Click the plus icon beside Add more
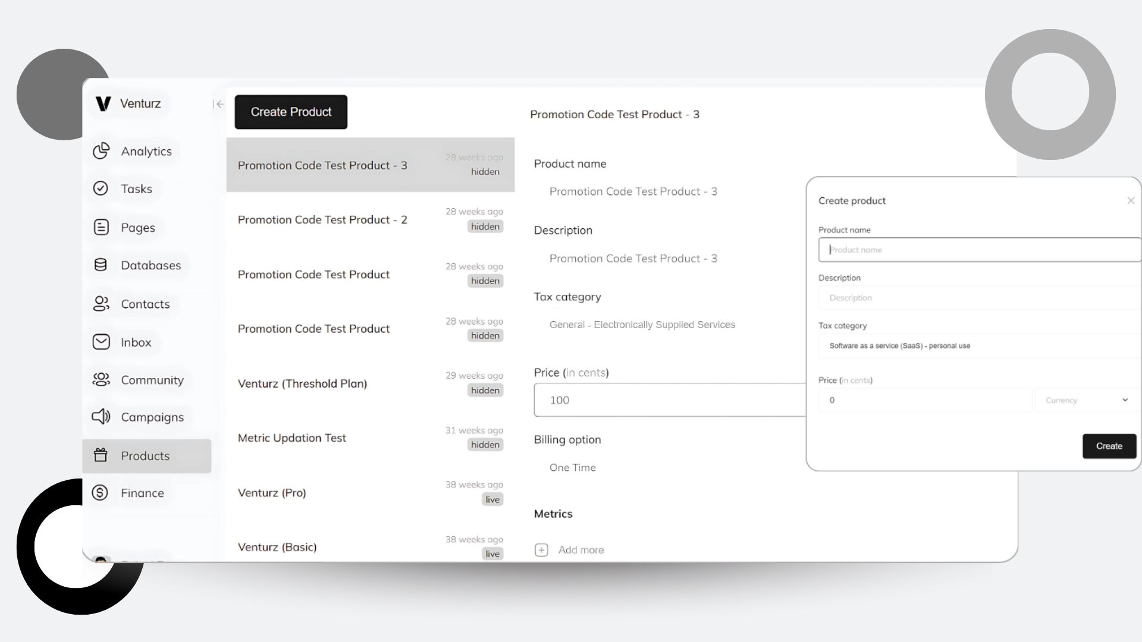This screenshot has width=1142, height=642. point(541,550)
